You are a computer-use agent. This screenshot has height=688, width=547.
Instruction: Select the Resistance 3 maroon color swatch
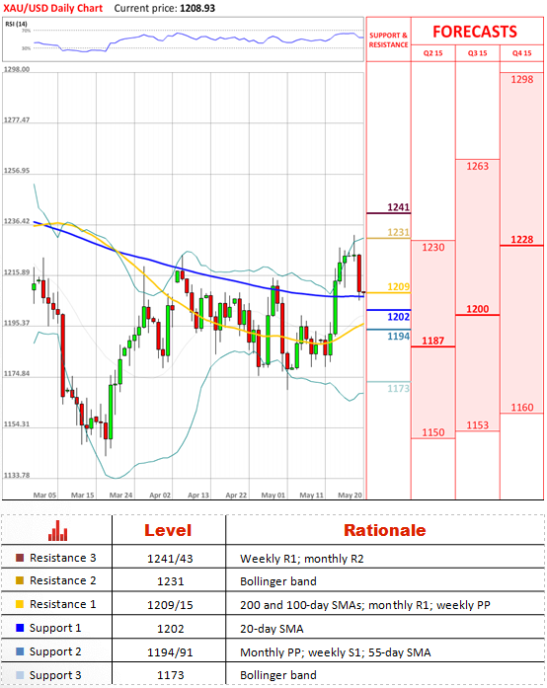point(20,558)
